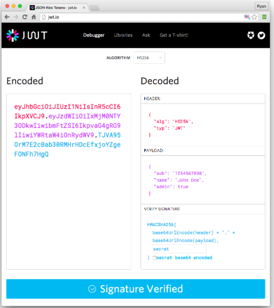Expand the HS256 algorithm dropdown
This screenshot has width=274, height=308.
[149, 58]
